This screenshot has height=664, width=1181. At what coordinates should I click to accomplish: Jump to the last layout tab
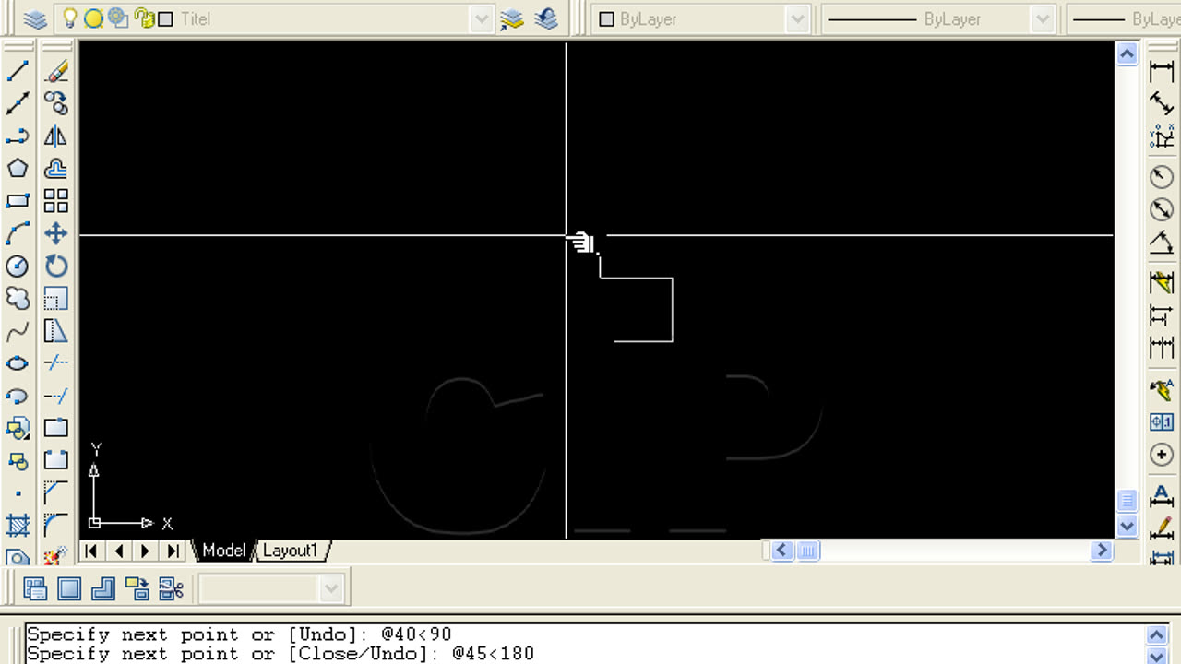(173, 551)
